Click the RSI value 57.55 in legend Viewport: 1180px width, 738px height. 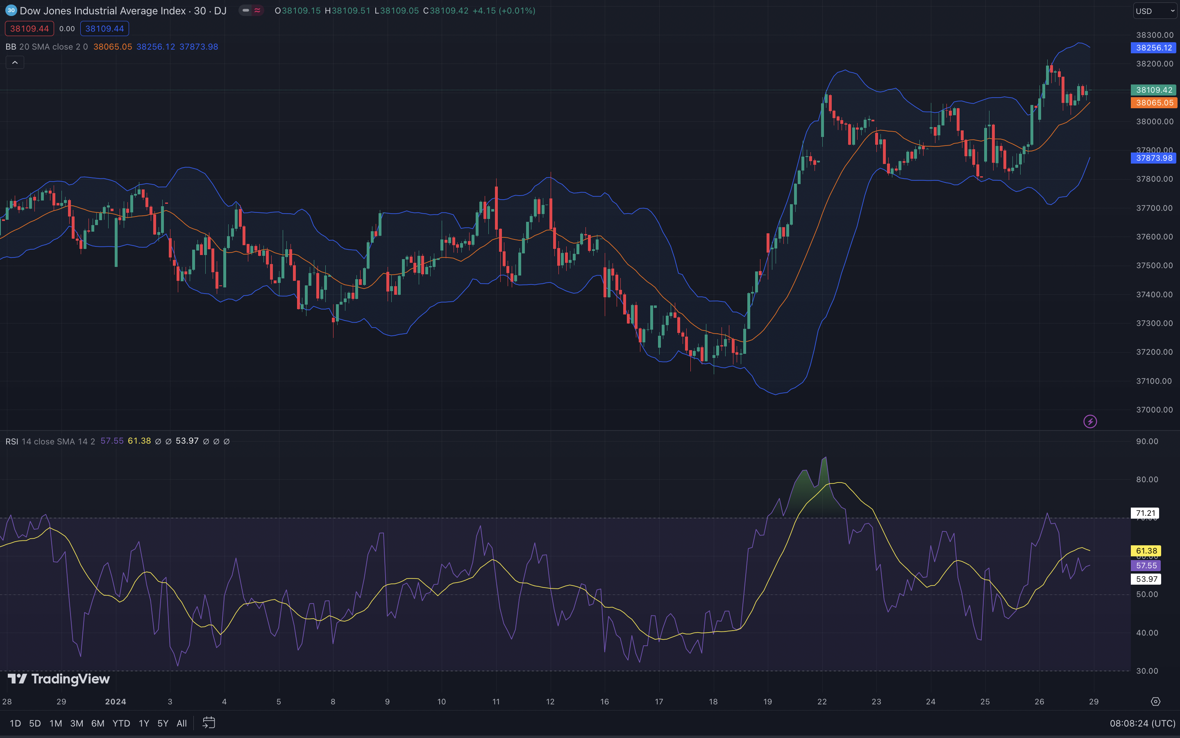112,441
